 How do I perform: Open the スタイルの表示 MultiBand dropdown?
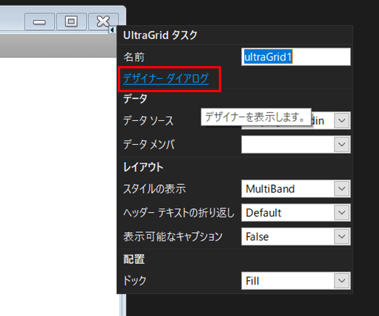[x=341, y=188]
